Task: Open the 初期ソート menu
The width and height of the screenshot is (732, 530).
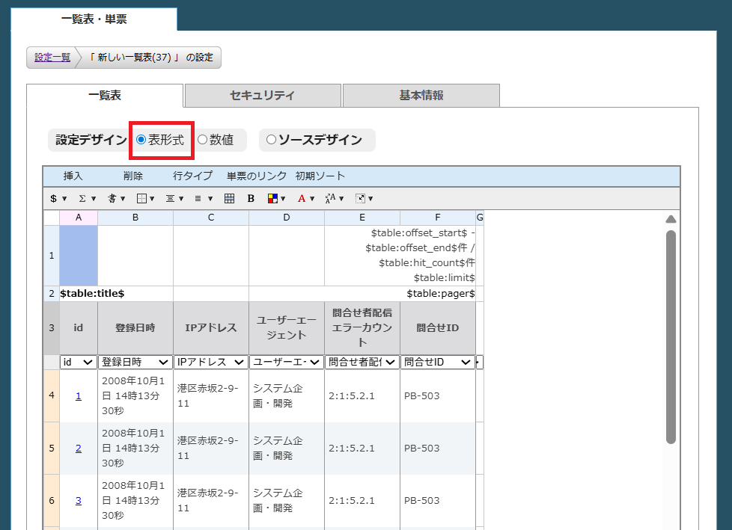Action: pos(320,176)
